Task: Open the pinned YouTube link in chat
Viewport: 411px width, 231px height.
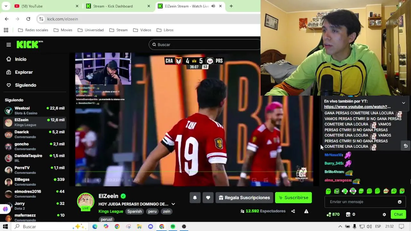Action: click(x=357, y=107)
